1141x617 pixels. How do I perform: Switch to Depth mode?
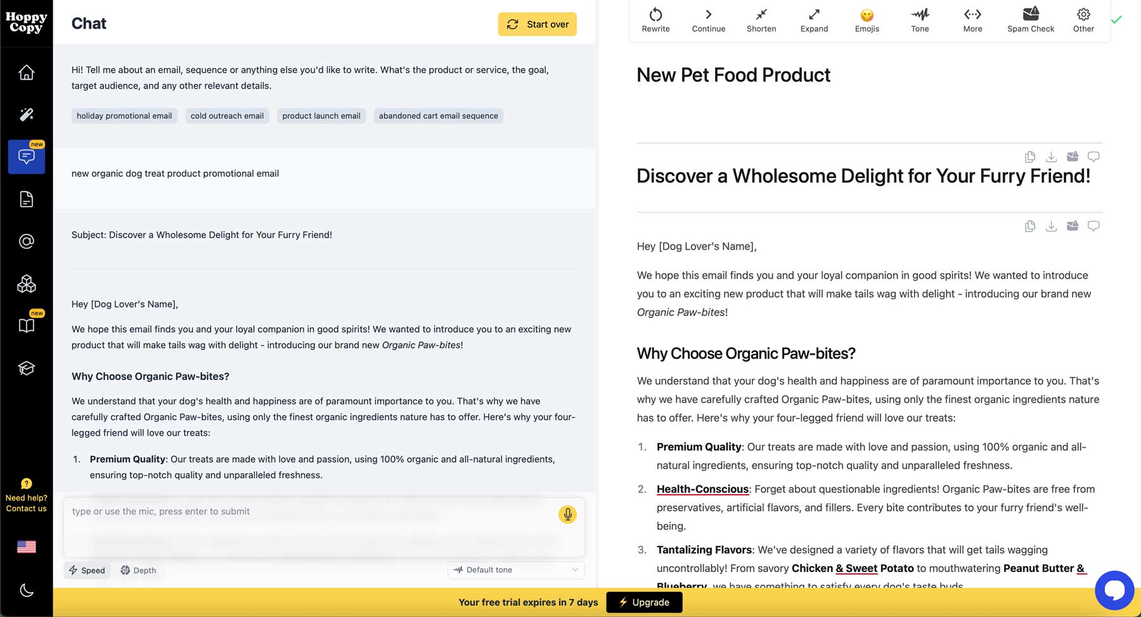click(138, 570)
